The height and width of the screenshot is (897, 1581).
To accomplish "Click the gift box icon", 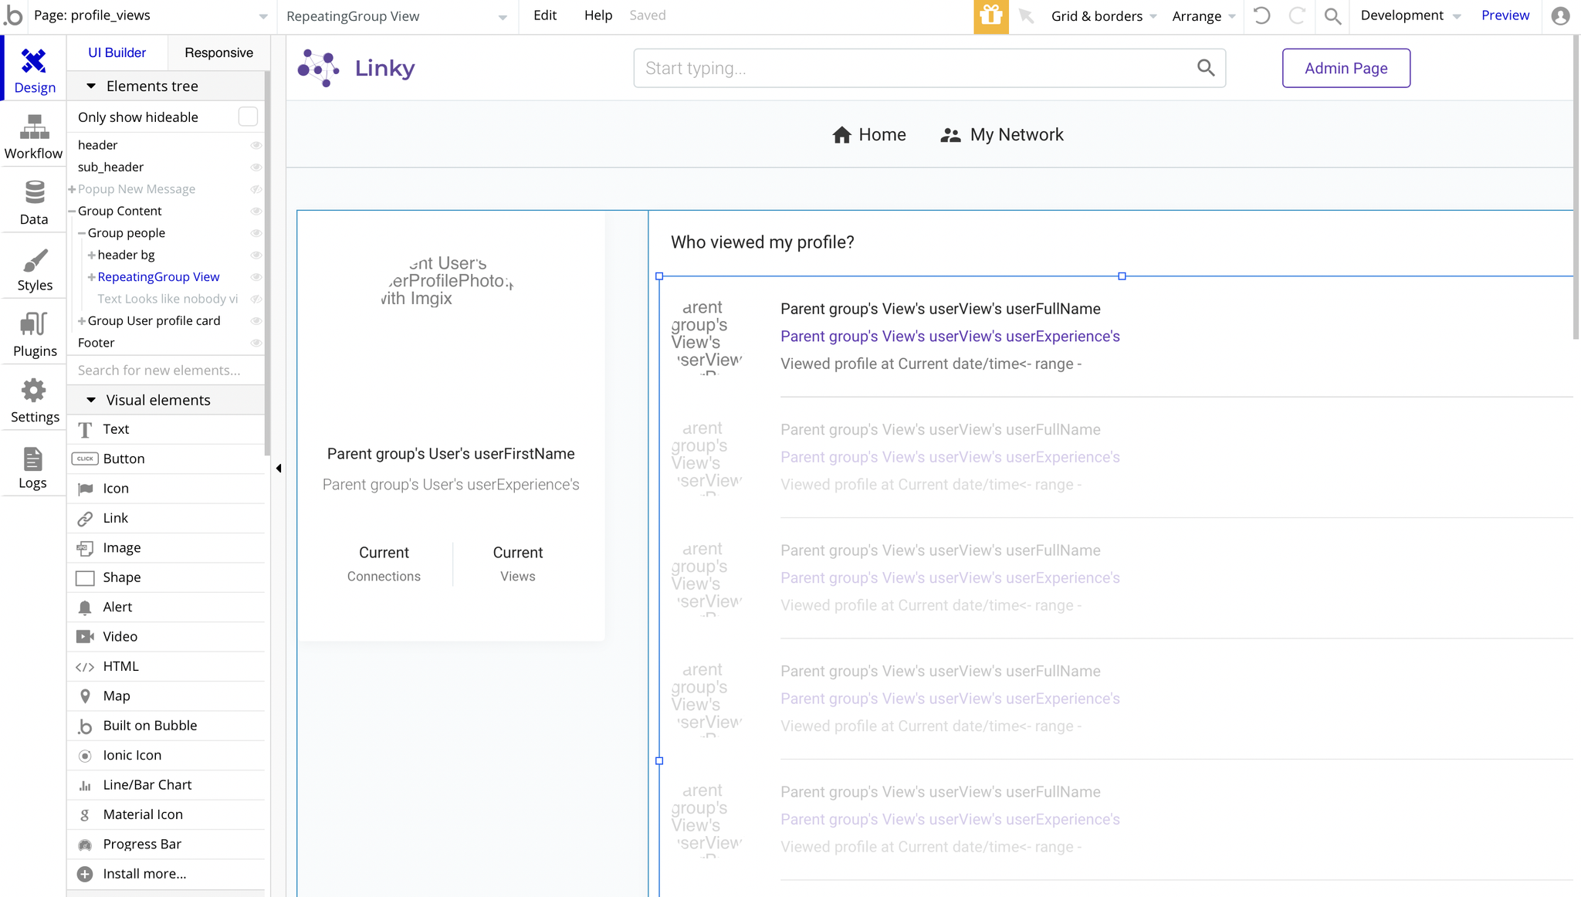I will (x=990, y=16).
